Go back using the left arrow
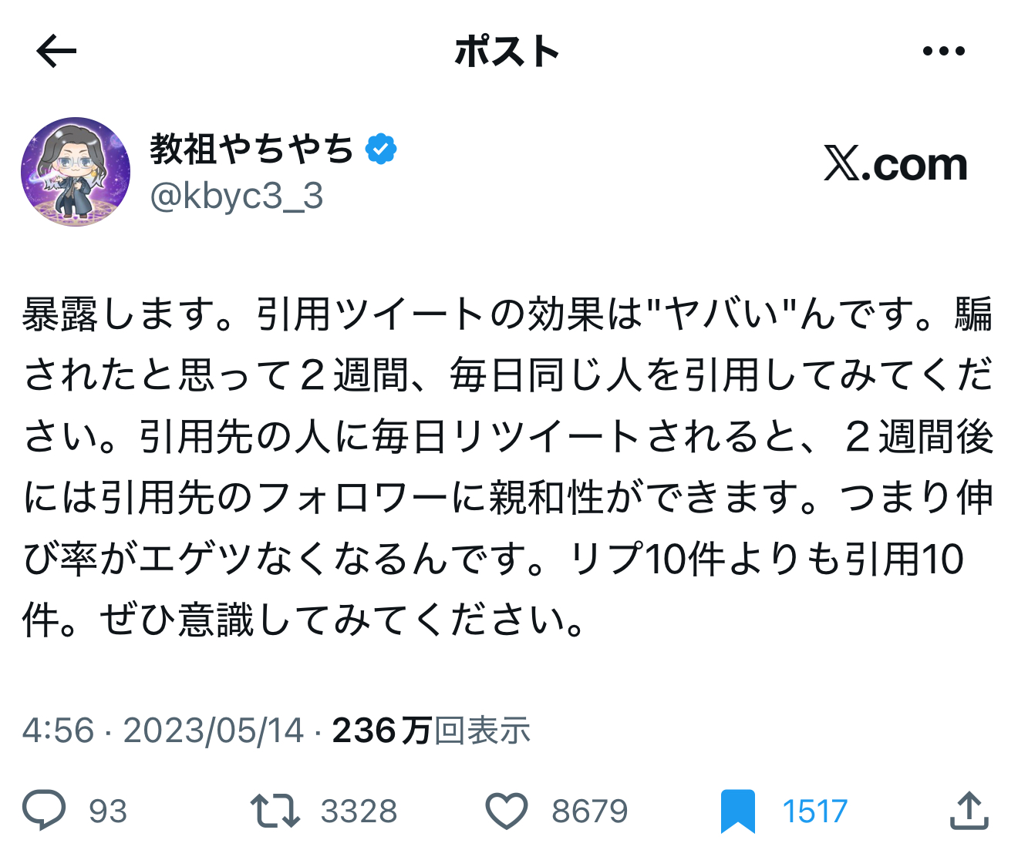Viewport: 1018px width, 850px height. (56, 52)
